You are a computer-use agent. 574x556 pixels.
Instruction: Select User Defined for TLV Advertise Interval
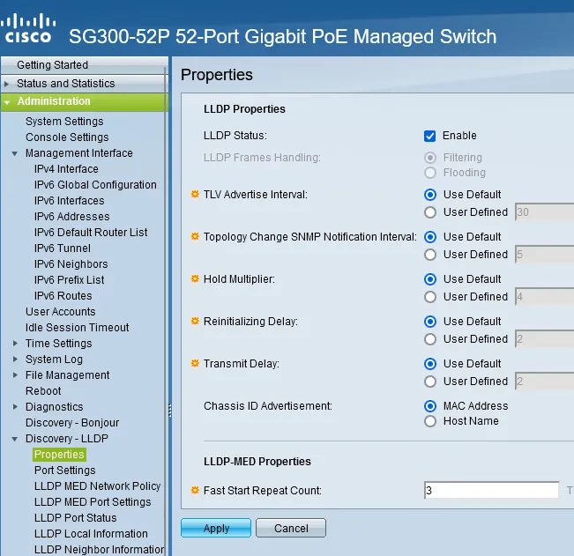click(430, 212)
